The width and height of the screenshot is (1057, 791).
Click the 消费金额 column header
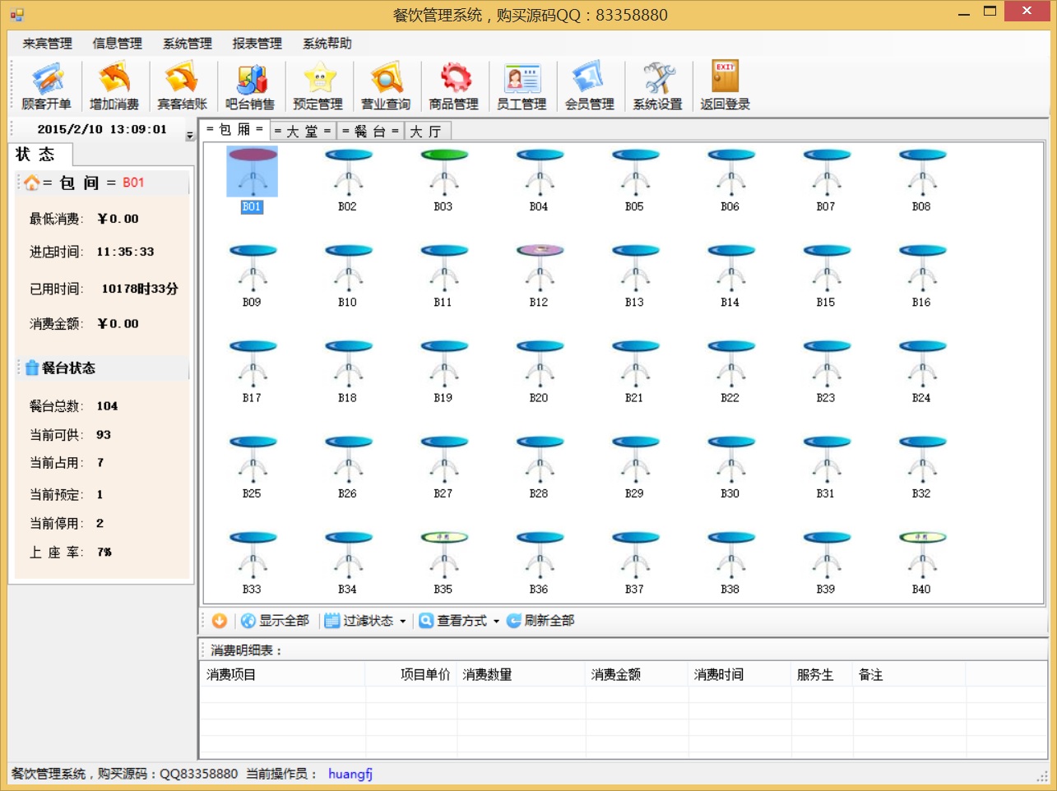pyautogui.click(x=615, y=674)
